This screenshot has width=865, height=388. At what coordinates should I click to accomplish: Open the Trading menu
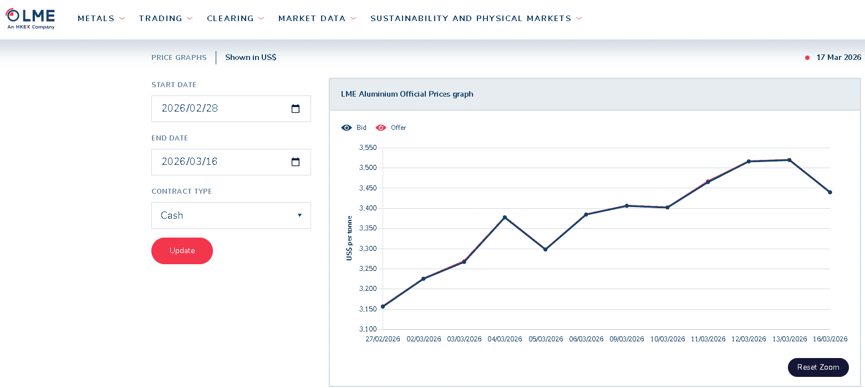point(160,18)
